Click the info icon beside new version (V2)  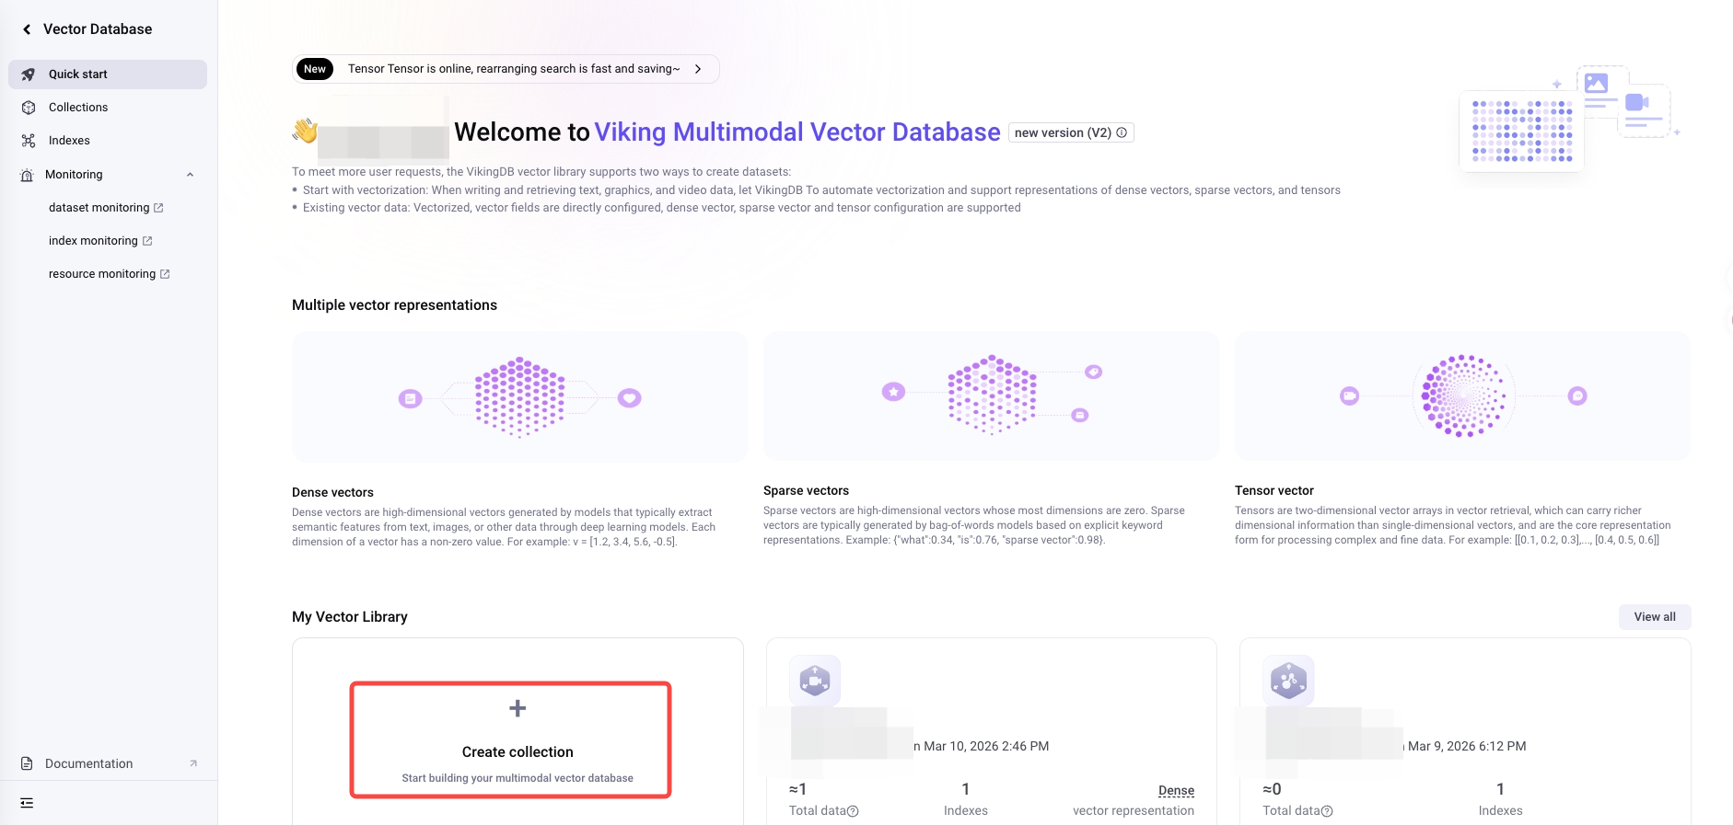1122,132
